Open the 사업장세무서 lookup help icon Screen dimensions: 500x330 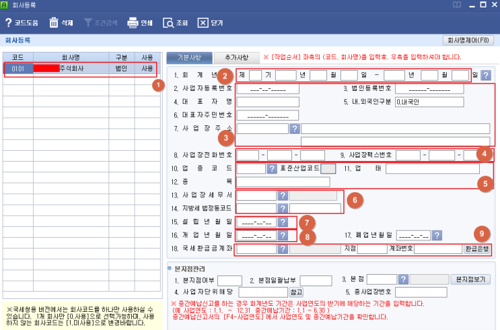click(x=283, y=195)
